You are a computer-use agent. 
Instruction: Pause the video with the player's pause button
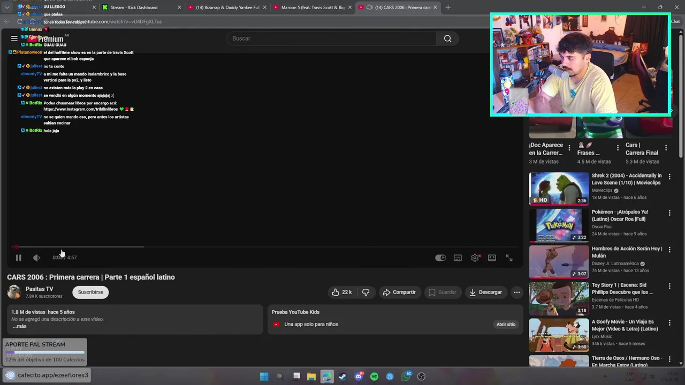tap(18, 258)
